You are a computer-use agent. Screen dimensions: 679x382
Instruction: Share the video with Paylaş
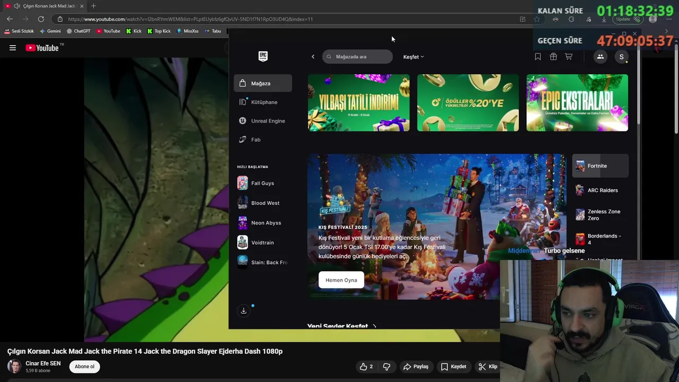pyautogui.click(x=416, y=367)
